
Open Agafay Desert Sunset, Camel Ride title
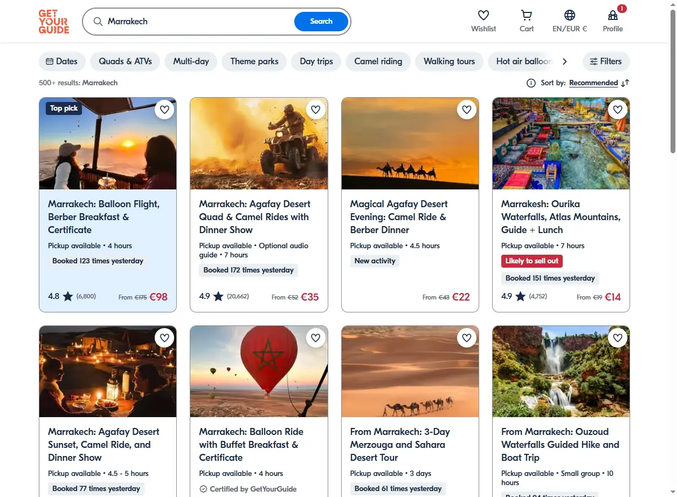click(x=103, y=445)
